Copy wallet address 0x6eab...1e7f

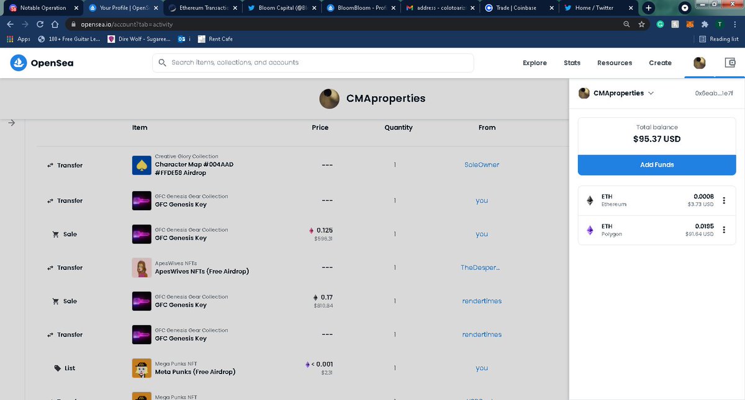pos(714,93)
